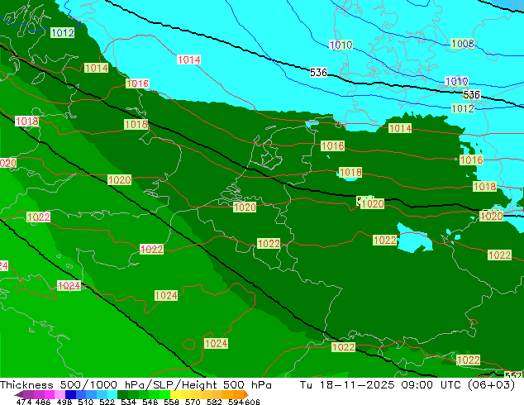
Task: Click the chart title "Thickness 500/1000 hPa/SLP/Height 500 hPa"
Action: (136, 385)
